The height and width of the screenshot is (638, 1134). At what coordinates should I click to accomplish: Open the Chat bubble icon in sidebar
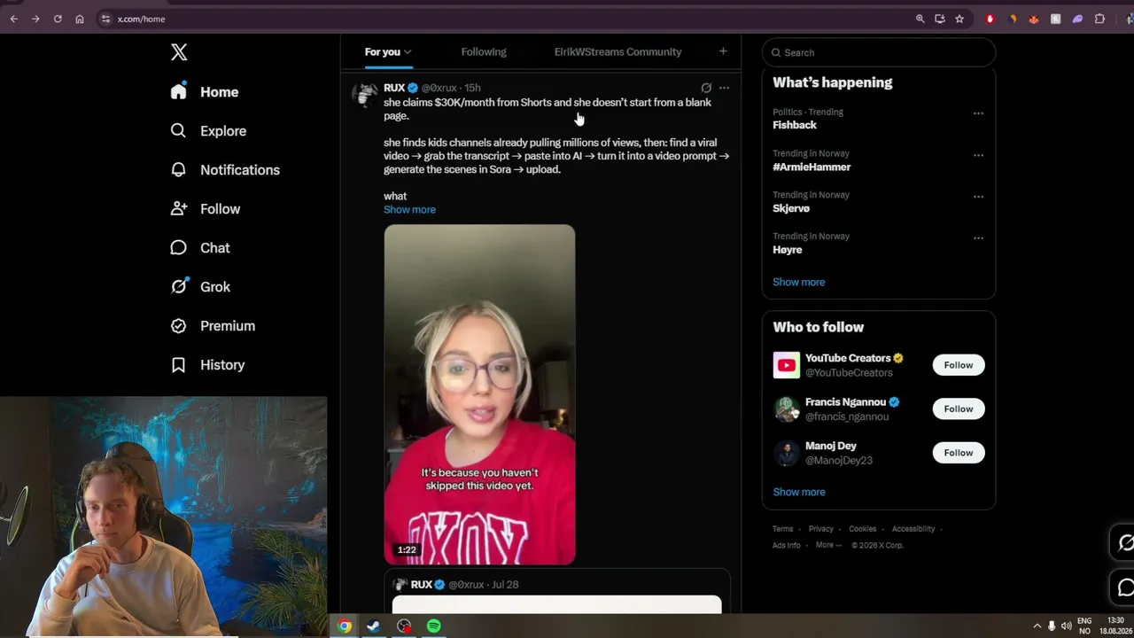tap(179, 247)
